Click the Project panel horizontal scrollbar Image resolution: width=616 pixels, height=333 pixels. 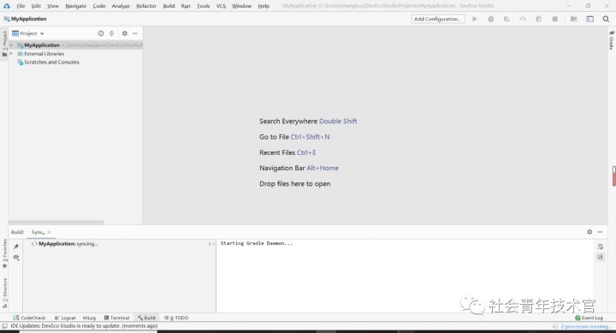(56, 222)
